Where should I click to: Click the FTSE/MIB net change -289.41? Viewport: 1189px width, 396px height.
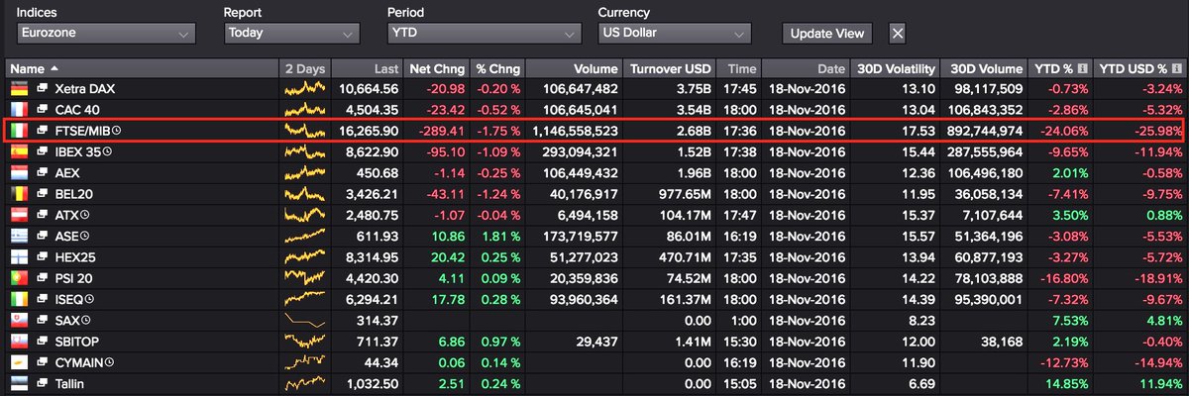(x=441, y=131)
